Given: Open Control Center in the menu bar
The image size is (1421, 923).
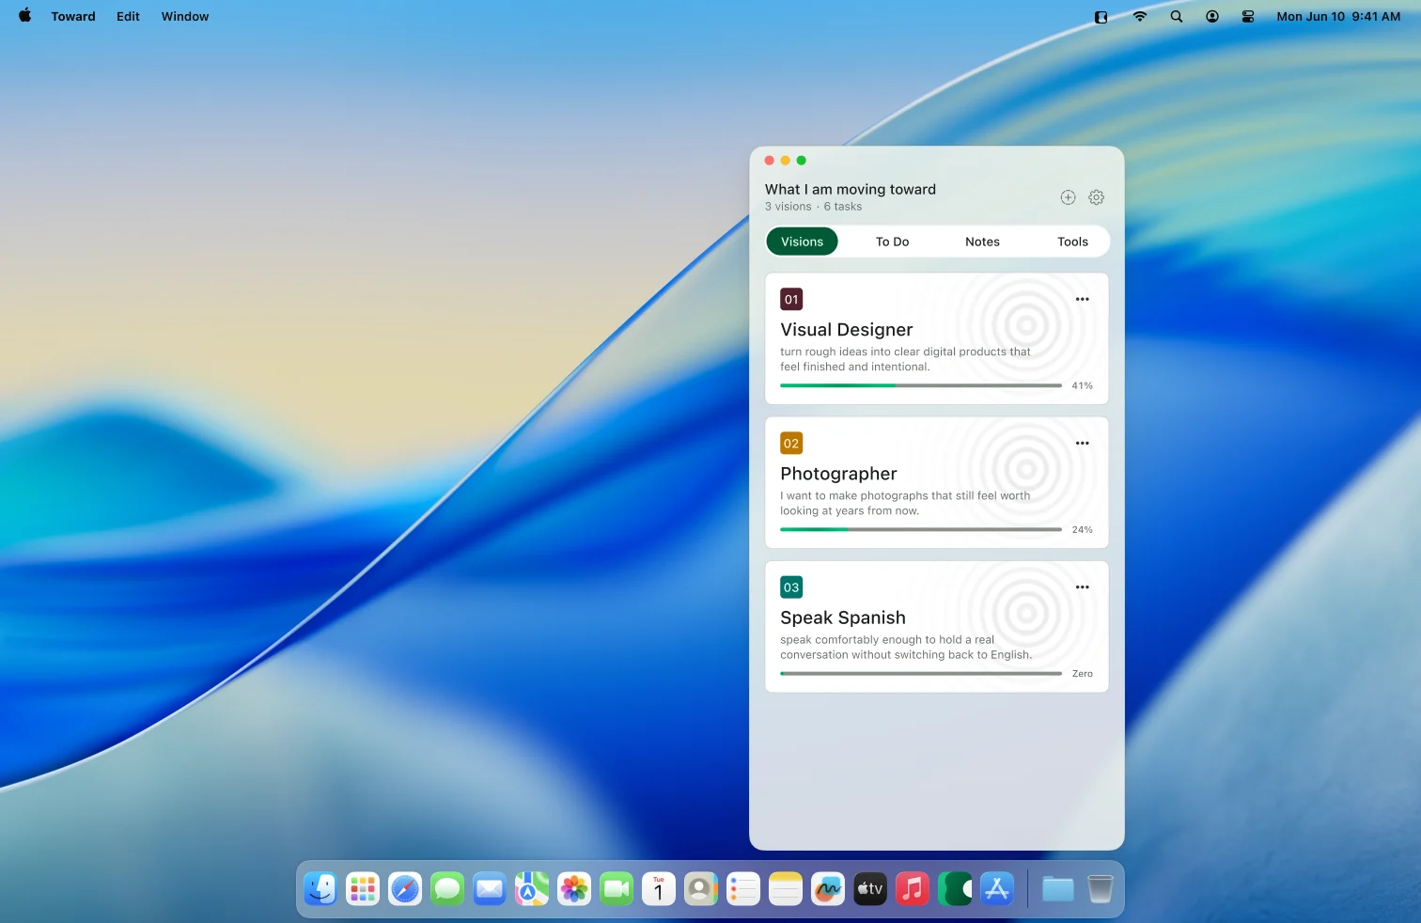Looking at the screenshot, I should pyautogui.click(x=1248, y=16).
